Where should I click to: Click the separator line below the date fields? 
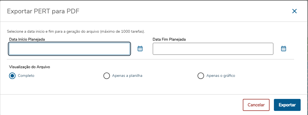point(150,59)
